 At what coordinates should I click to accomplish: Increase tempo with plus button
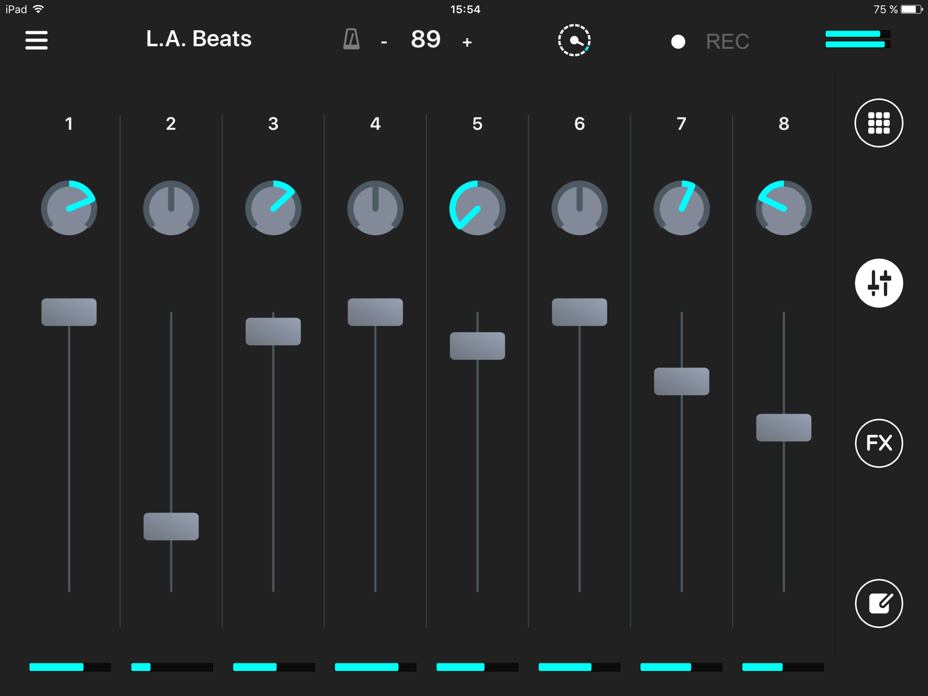pyautogui.click(x=467, y=43)
